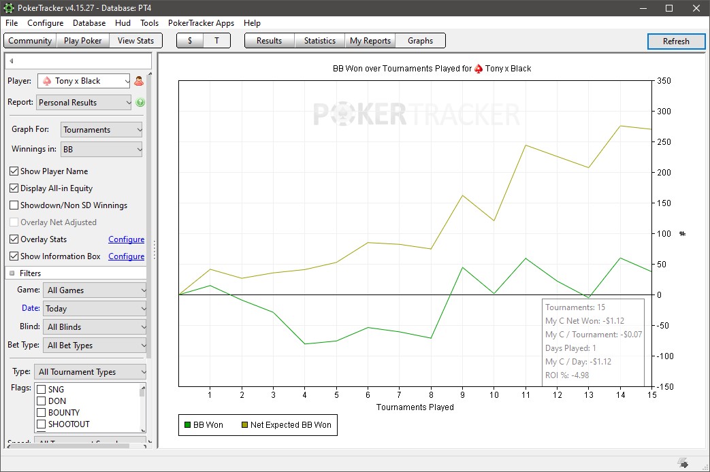Screen dimensions: 710x472
Task: Click the chart Y-axis settings marker
Action: 682,233
